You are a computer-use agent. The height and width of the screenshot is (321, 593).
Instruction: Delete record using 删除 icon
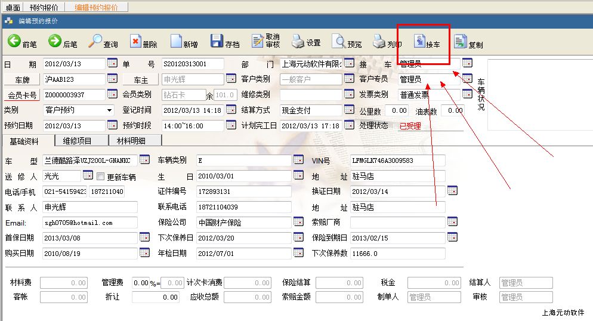(135, 41)
